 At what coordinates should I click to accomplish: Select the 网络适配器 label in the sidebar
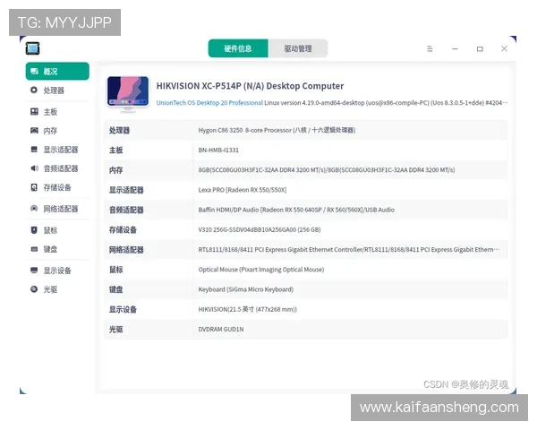coord(61,209)
